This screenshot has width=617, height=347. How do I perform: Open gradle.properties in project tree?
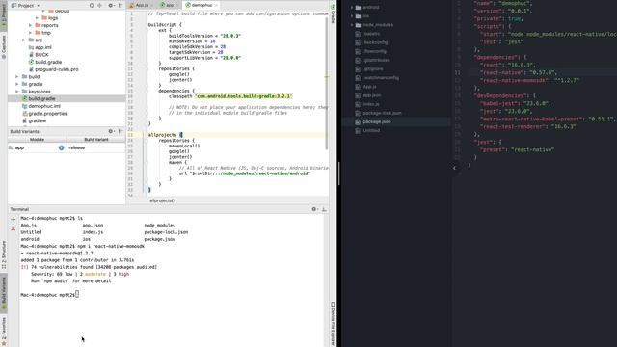[44, 114]
